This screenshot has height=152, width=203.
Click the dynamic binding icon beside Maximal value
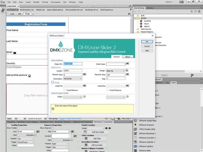click(127, 74)
